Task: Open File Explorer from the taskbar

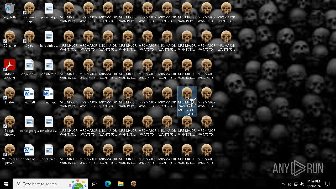Action: click(120, 184)
